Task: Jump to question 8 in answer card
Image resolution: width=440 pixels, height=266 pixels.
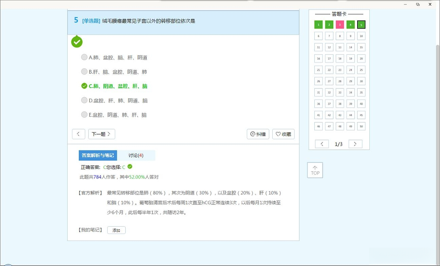Action: (x=340, y=36)
